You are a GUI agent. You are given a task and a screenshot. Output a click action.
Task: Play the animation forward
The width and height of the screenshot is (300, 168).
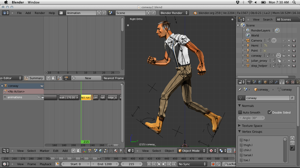(163, 164)
